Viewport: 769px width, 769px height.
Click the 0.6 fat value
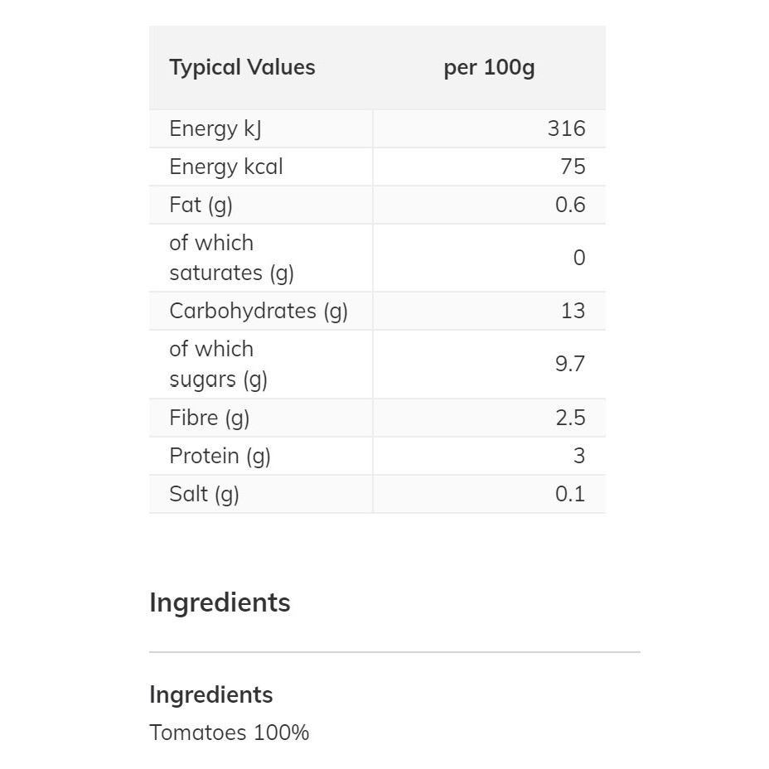point(570,205)
